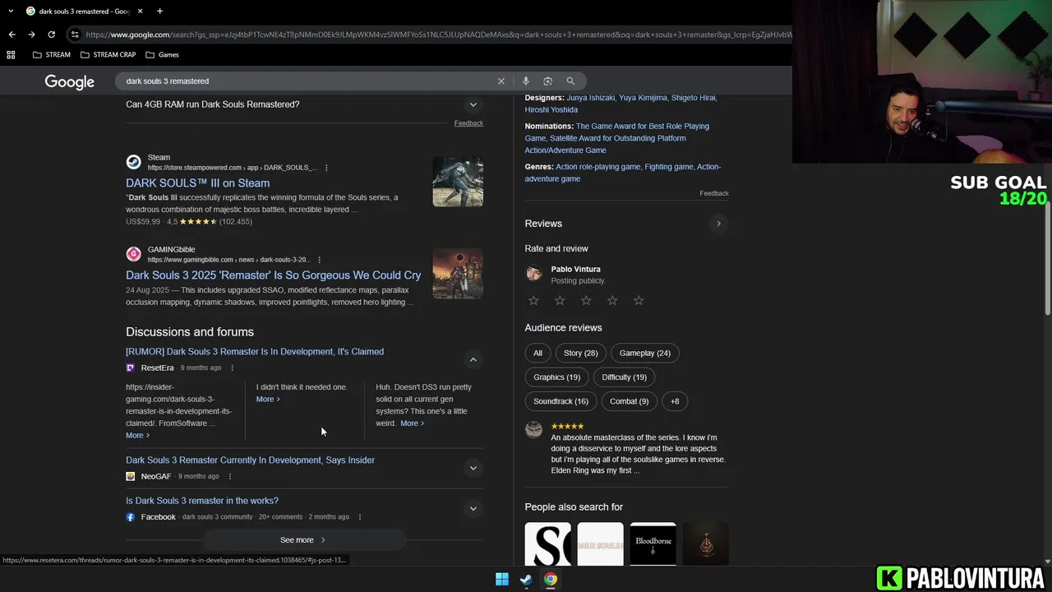Open three-dot menu for Steam result
The image size is (1052, 592).
(x=326, y=168)
